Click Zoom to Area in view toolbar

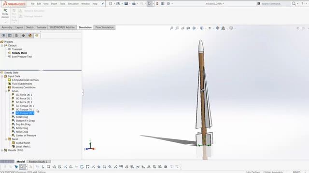click(x=177, y=28)
